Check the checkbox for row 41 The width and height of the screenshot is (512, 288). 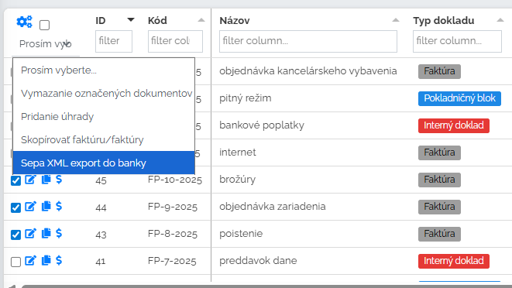(15, 262)
